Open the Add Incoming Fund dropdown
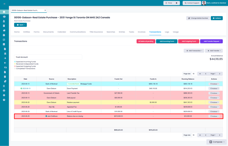 point(167,41)
